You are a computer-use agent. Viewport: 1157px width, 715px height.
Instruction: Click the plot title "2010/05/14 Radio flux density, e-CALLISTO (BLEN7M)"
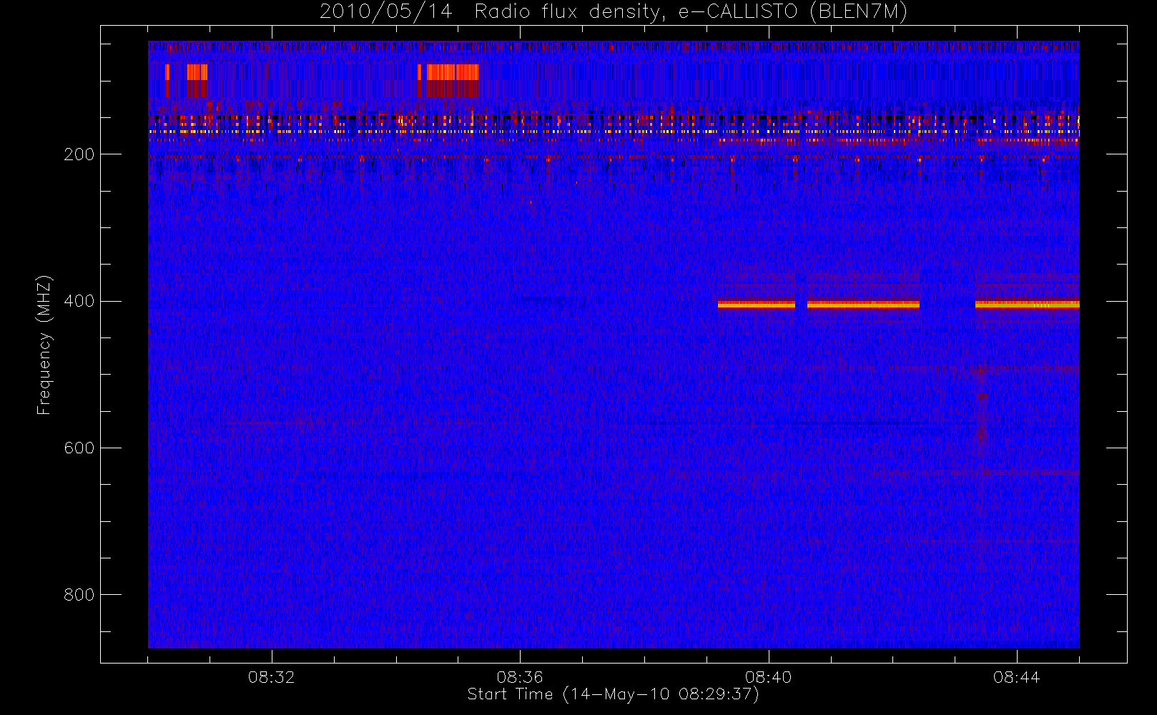(x=614, y=11)
